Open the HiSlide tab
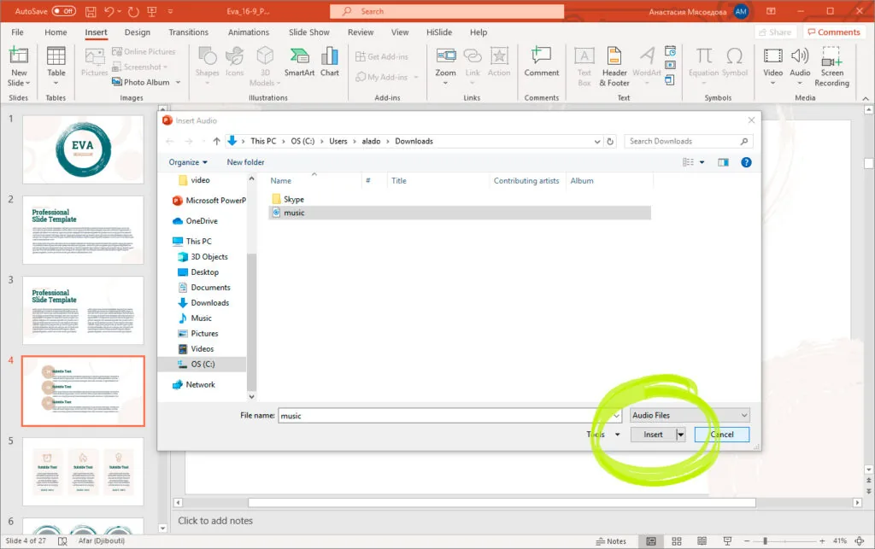This screenshot has height=549, width=875. click(x=439, y=32)
